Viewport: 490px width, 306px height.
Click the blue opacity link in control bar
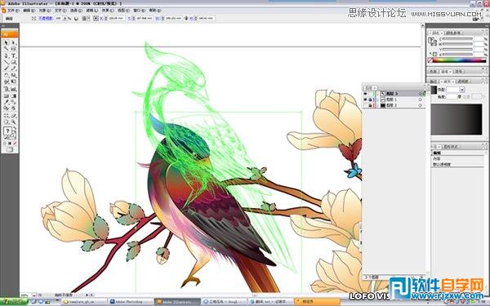pyautogui.click(x=46, y=18)
